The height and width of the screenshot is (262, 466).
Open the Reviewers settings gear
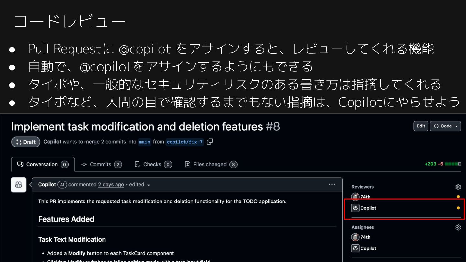tap(458, 187)
